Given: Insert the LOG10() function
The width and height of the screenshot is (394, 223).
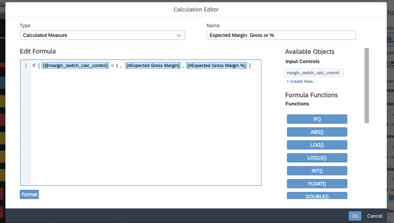Looking at the screenshot, I should (x=317, y=158).
